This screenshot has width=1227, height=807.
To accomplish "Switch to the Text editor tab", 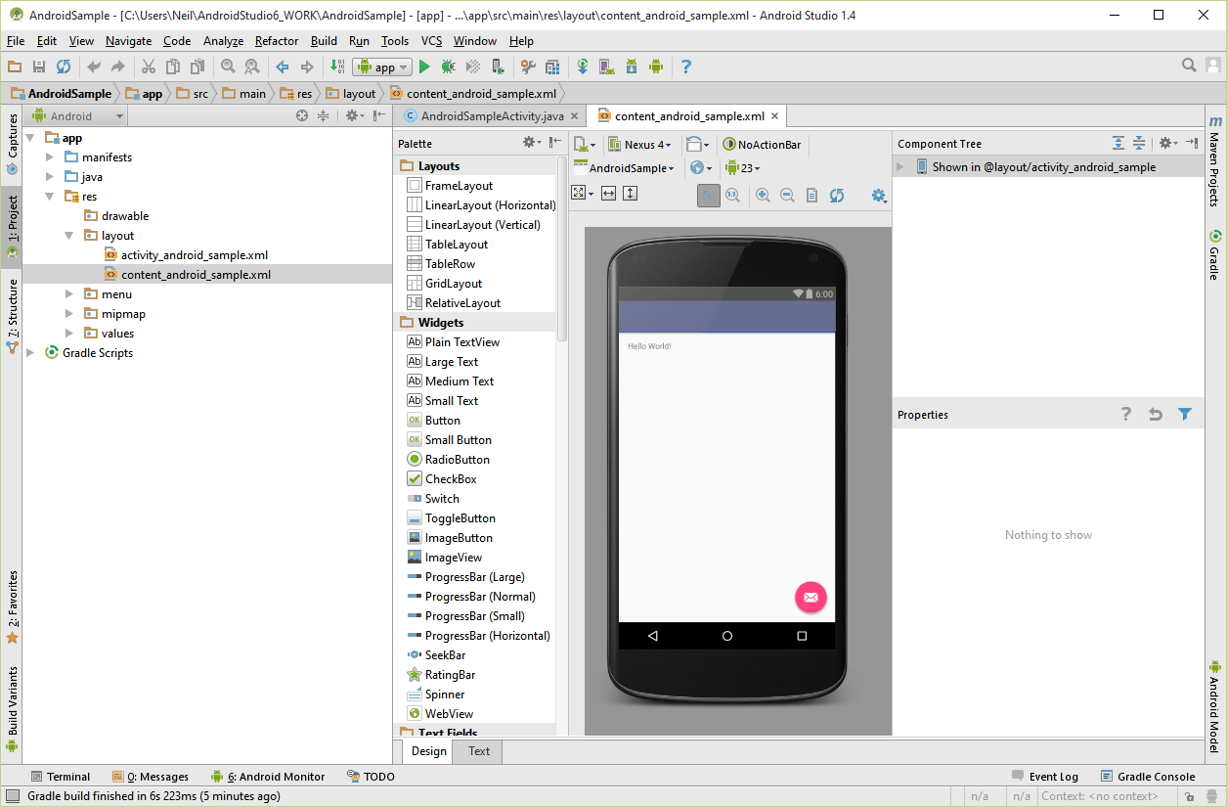I will 479,751.
